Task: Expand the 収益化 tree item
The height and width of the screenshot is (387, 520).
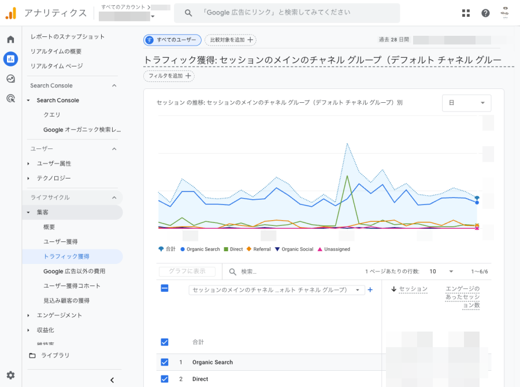Action: pos(28,330)
